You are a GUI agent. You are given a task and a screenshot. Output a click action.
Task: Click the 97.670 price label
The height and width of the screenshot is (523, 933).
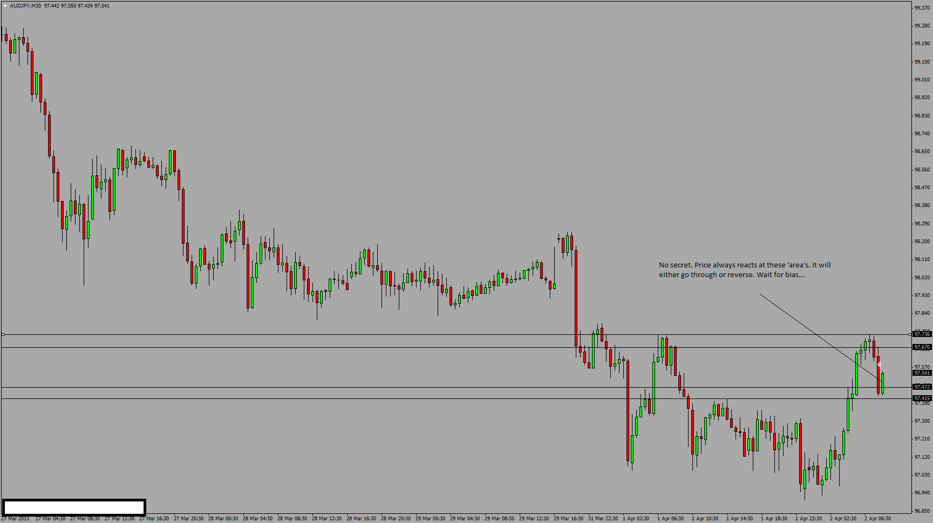click(922, 347)
